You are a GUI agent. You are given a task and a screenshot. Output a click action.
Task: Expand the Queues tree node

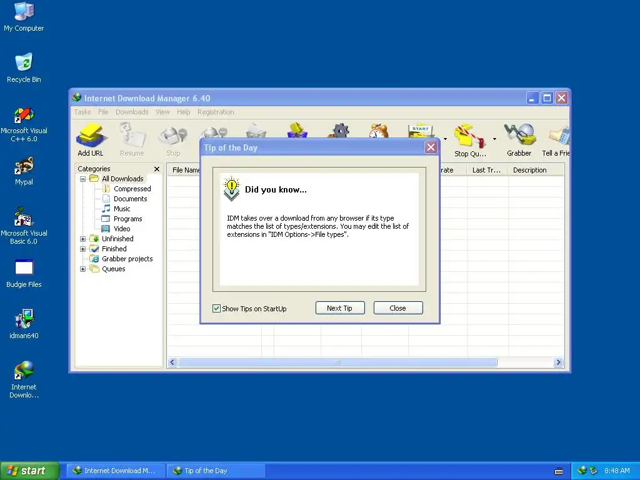(x=83, y=269)
